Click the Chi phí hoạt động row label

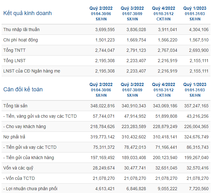pyautogui.click(x=21, y=40)
